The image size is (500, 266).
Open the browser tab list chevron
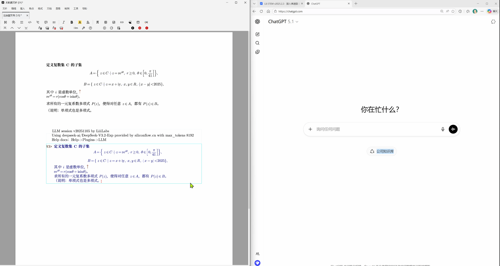[x=254, y=4]
